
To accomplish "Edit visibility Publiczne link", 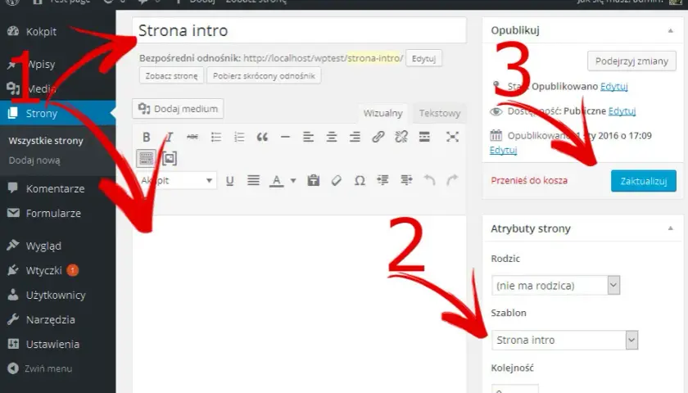I will pyautogui.click(x=622, y=111).
